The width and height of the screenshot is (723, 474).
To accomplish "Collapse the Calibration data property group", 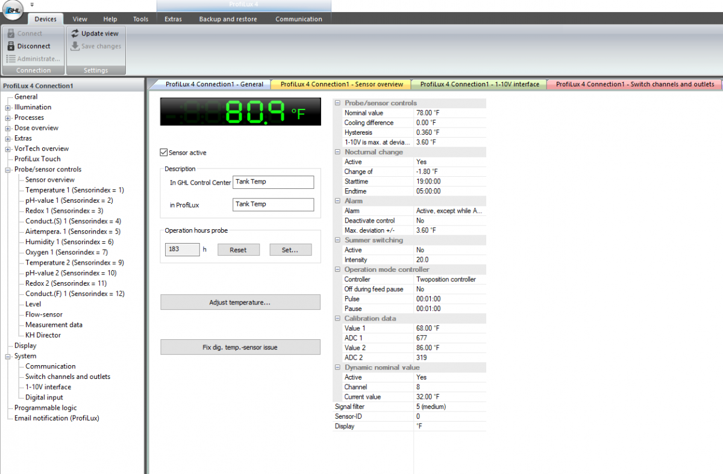I will (x=337, y=318).
